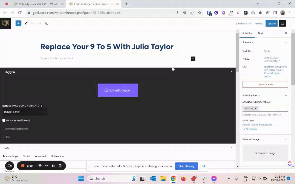Viewport: 295px width, 184px height.
Task: Click the sidebar vertical scrollbar
Action: tap(293, 58)
